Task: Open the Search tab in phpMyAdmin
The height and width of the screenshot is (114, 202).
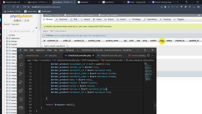Action: coord(85,19)
